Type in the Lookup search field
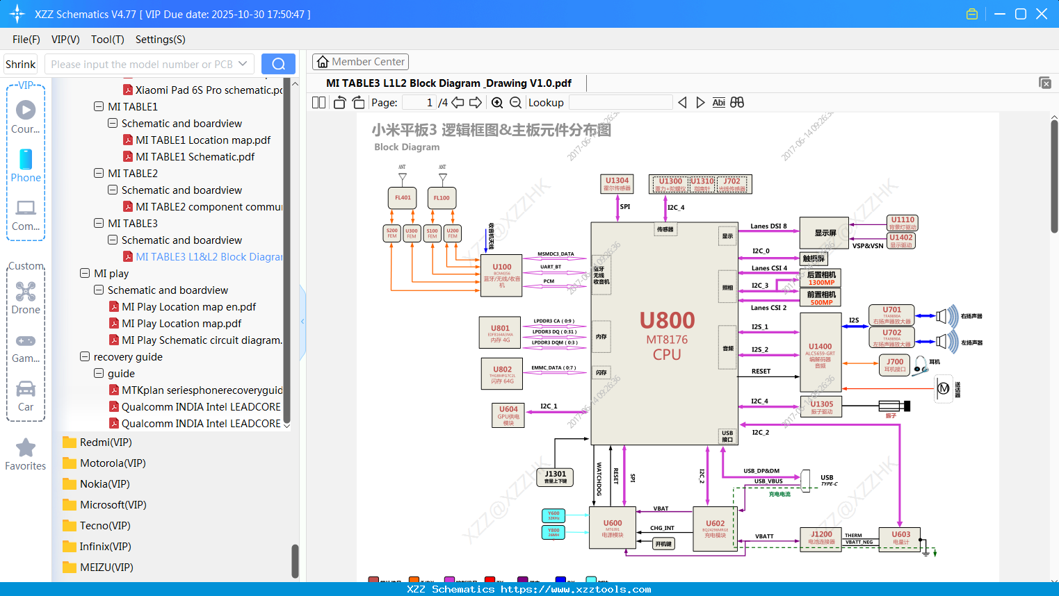The width and height of the screenshot is (1059, 596). coord(619,102)
